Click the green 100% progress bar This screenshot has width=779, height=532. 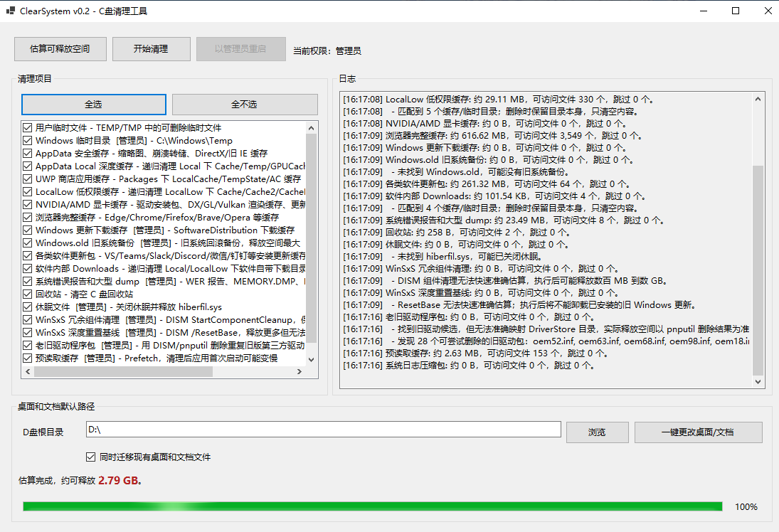tap(373, 506)
